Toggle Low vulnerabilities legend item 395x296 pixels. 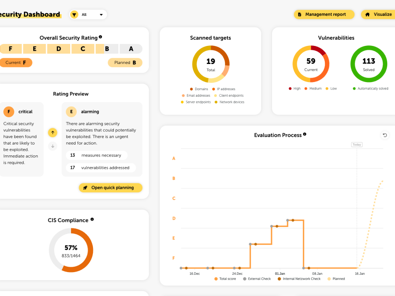tap(331, 89)
